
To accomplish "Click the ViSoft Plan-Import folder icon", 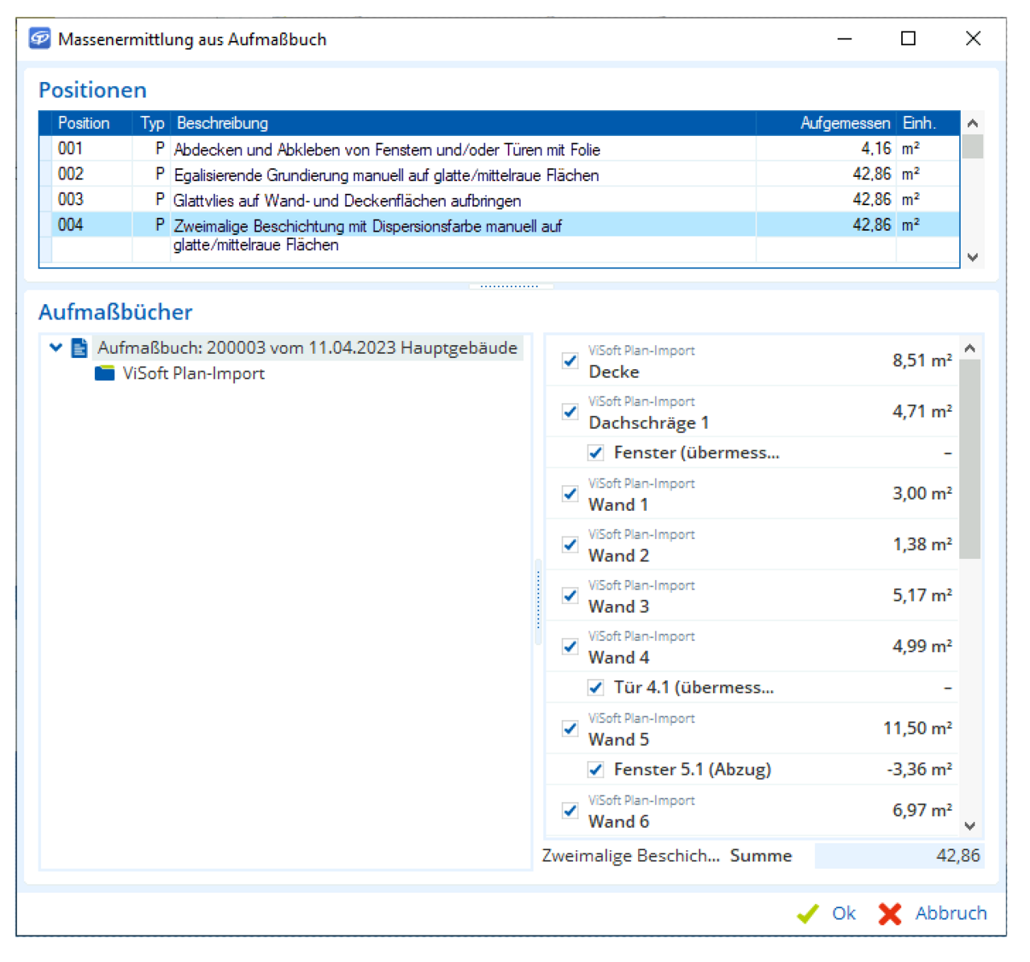I will click(x=105, y=374).
